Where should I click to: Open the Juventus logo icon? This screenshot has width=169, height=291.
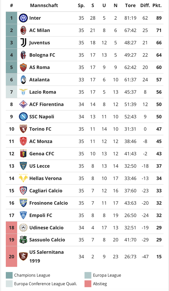click(x=23, y=43)
